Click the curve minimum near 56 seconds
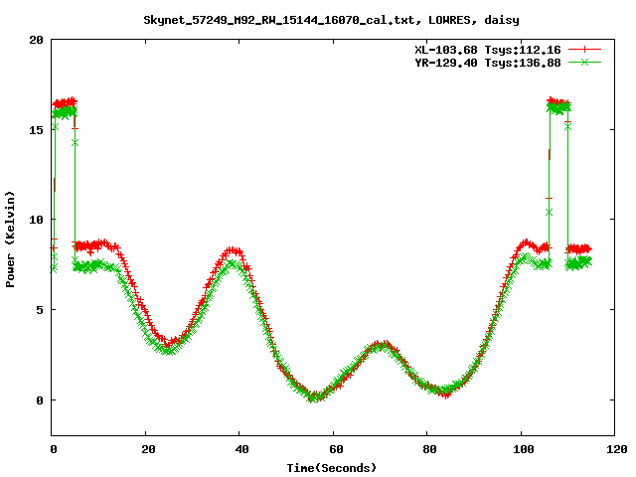This screenshot has height=477, width=636. pyautogui.click(x=314, y=397)
